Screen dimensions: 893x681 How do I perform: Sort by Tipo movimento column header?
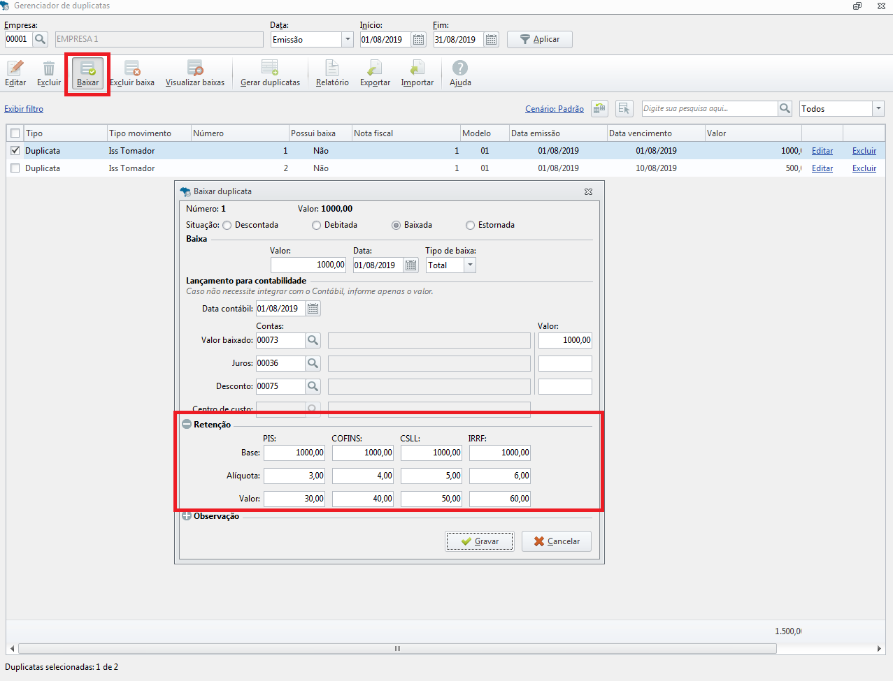[x=149, y=133]
